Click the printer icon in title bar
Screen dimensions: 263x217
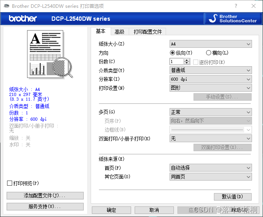pyautogui.click(x=7, y=6)
